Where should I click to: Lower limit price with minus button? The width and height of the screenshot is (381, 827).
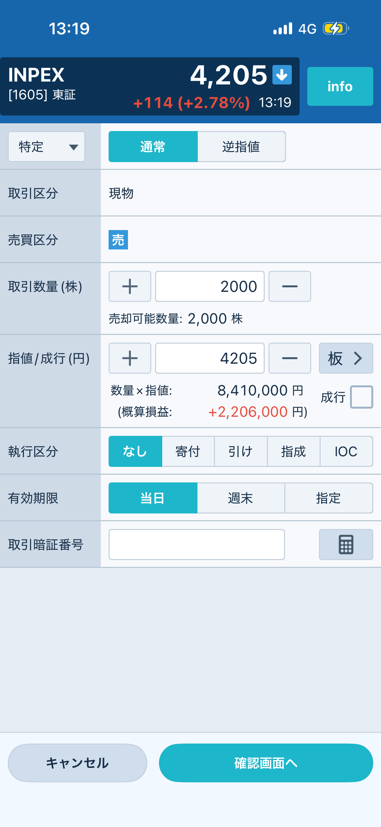pyautogui.click(x=290, y=358)
